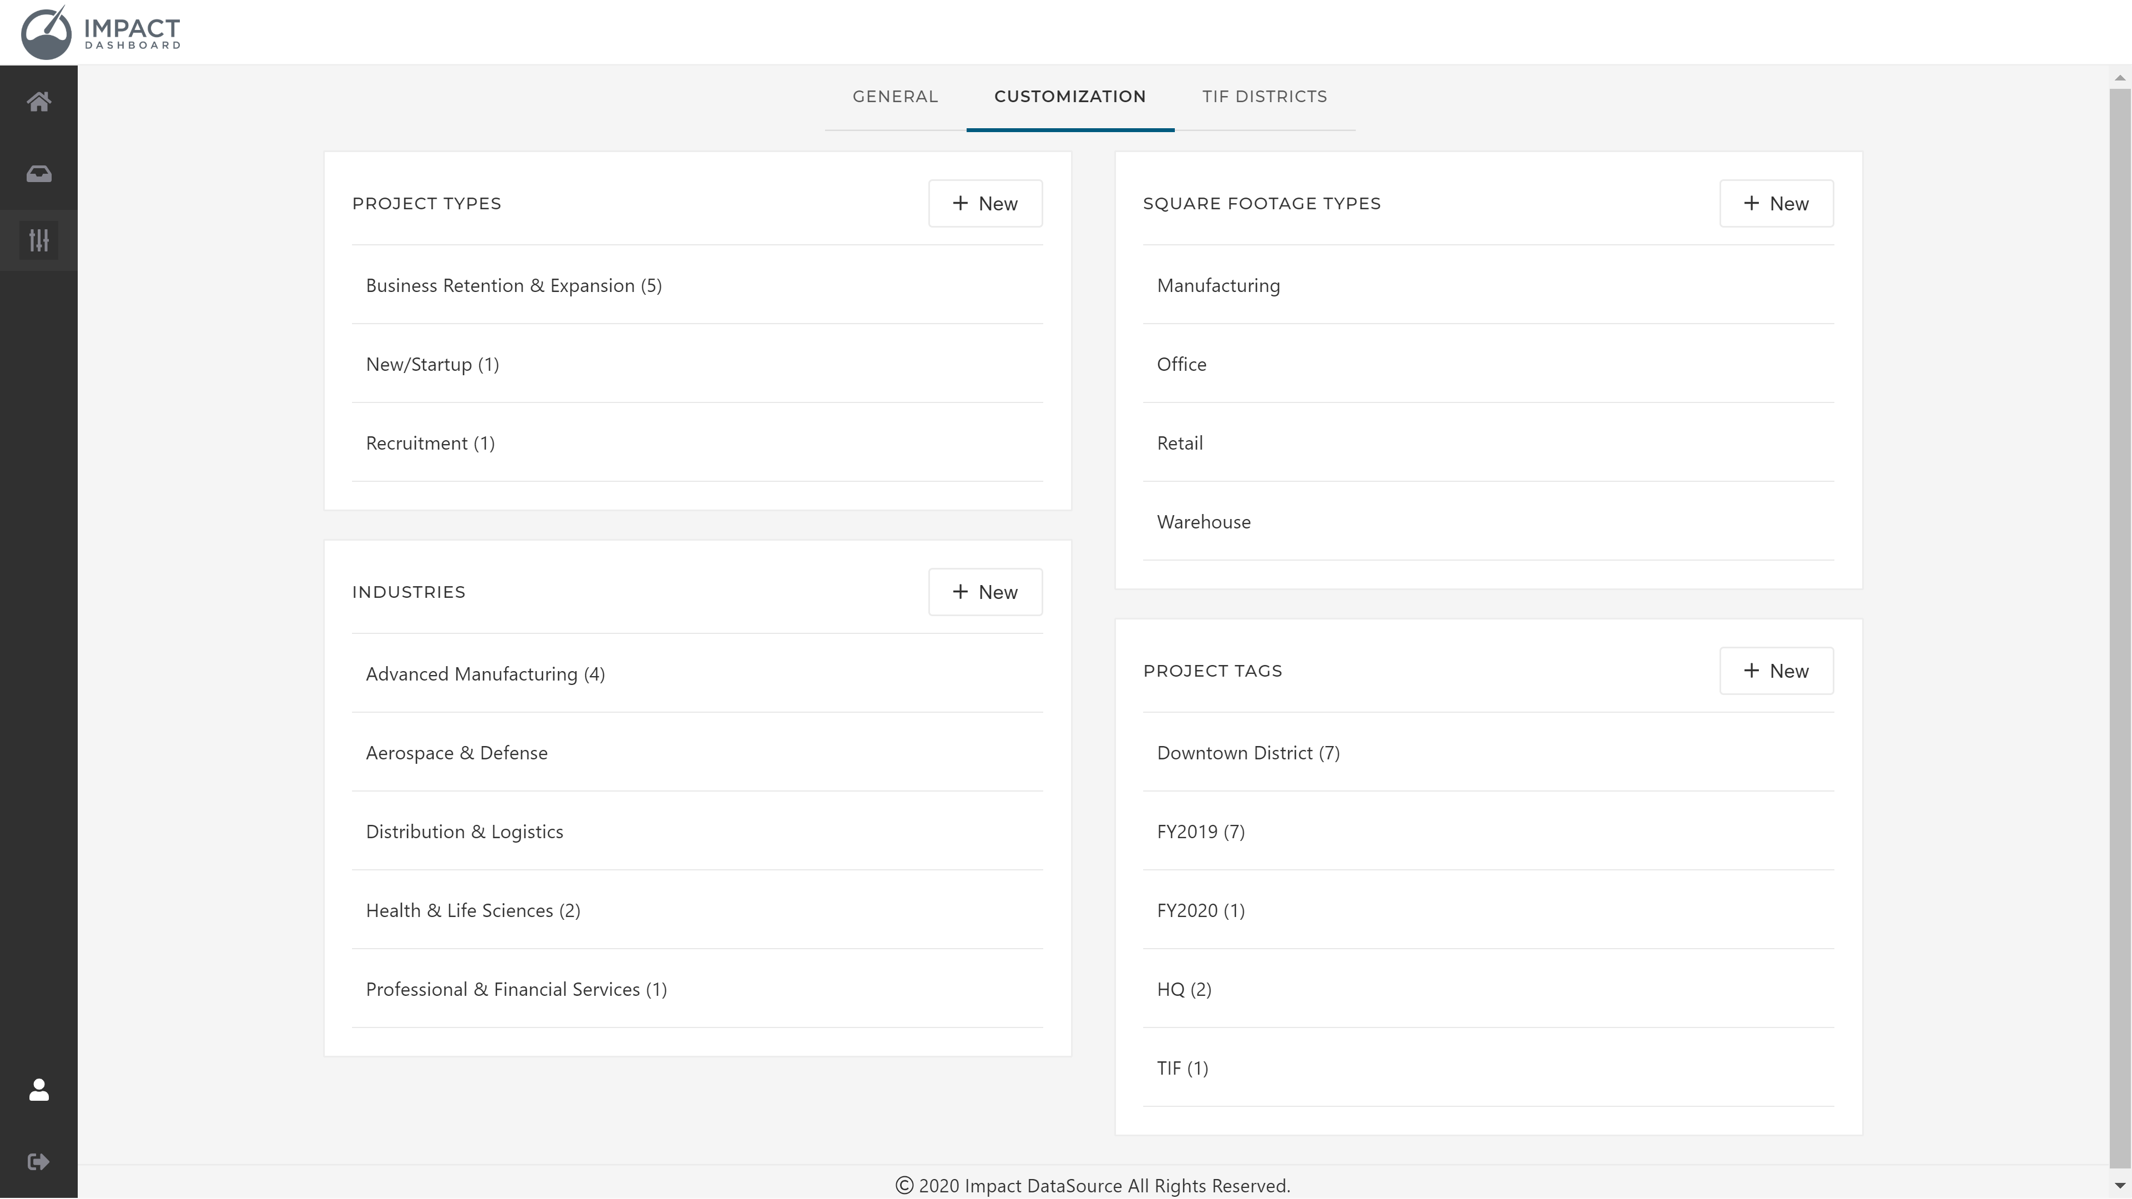The width and height of the screenshot is (2132, 1199).
Task: Select Recruitment (1) project type
Action: pyautogui.click(x=697, y=443)
